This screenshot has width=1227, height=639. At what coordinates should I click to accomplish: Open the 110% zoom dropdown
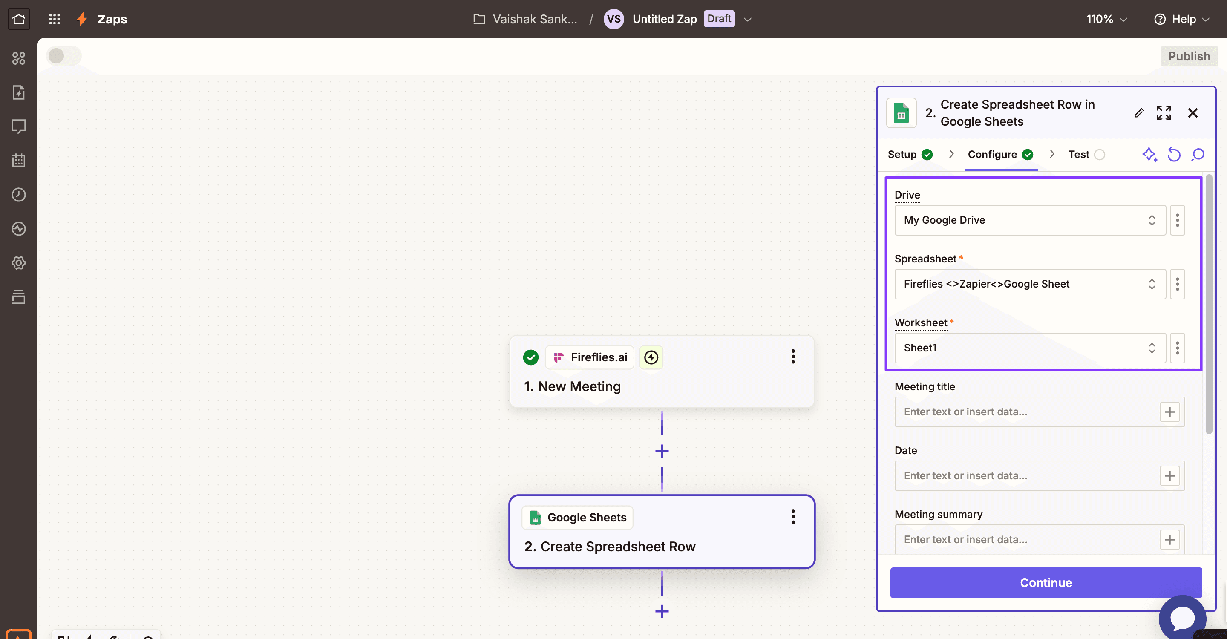tap(1106, 19)
